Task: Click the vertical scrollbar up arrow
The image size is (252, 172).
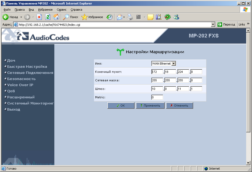Action: tap(248, 31)
